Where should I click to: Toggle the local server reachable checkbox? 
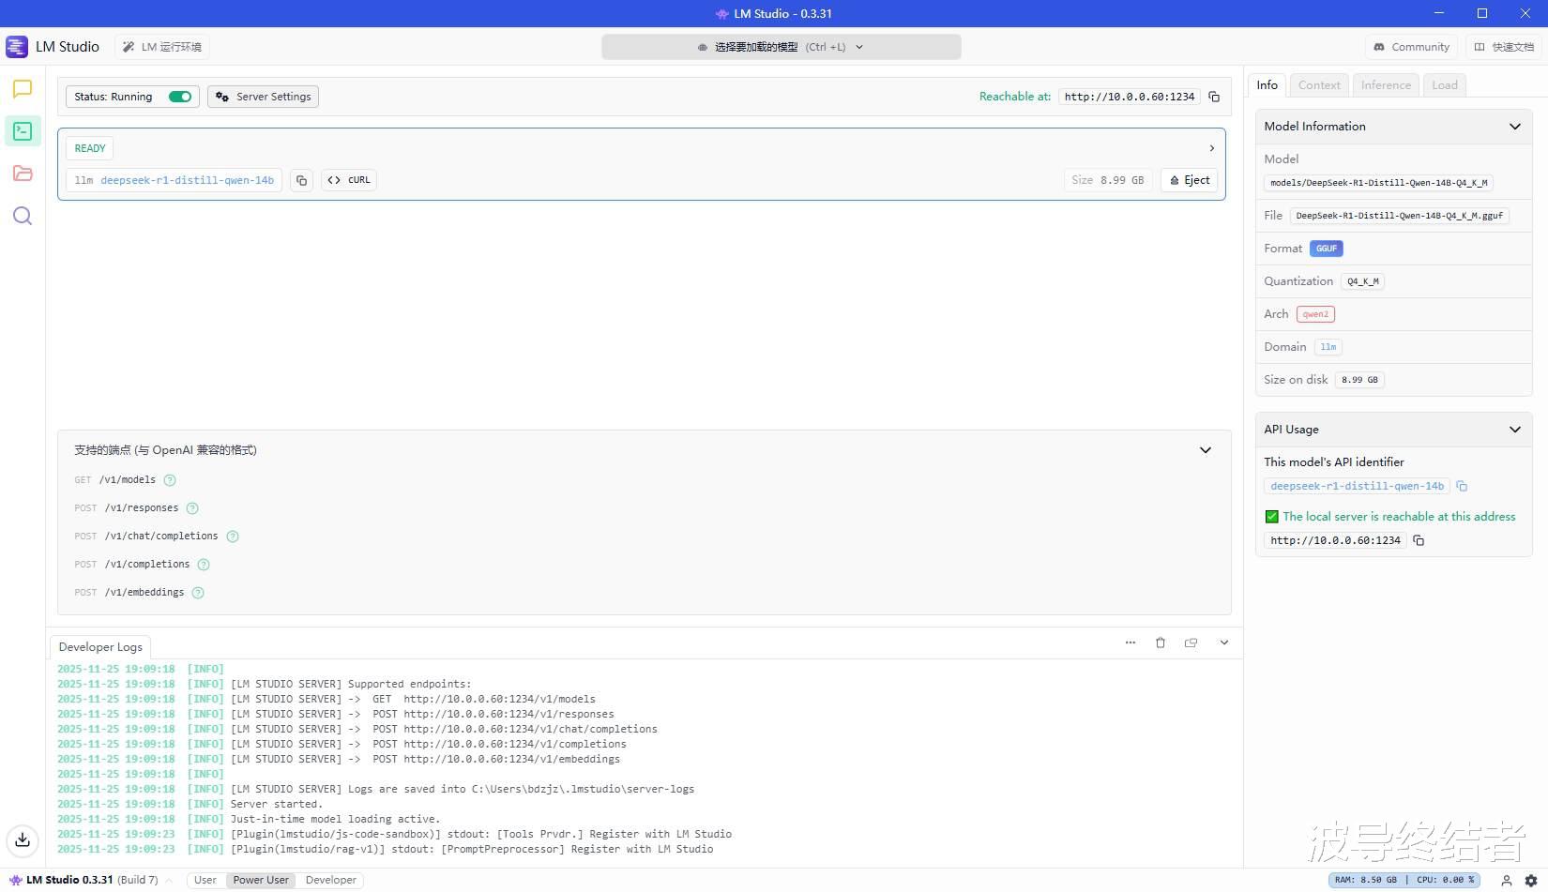(1272, 517)
